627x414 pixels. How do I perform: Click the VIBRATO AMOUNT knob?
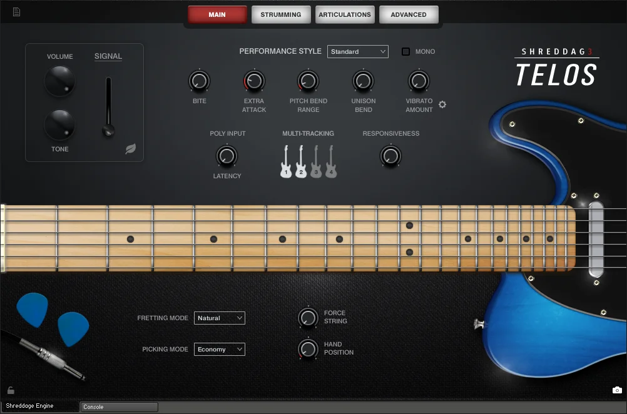pos(419,81)
